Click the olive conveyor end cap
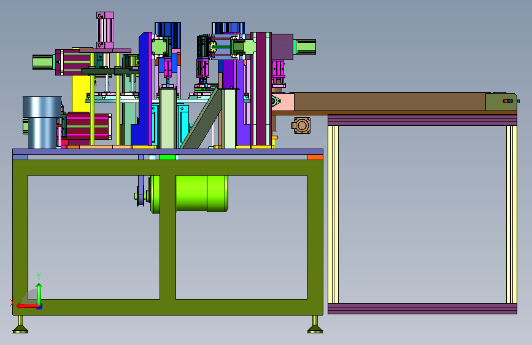This screenshot has width=532, height=345. [x=501, y=102]
